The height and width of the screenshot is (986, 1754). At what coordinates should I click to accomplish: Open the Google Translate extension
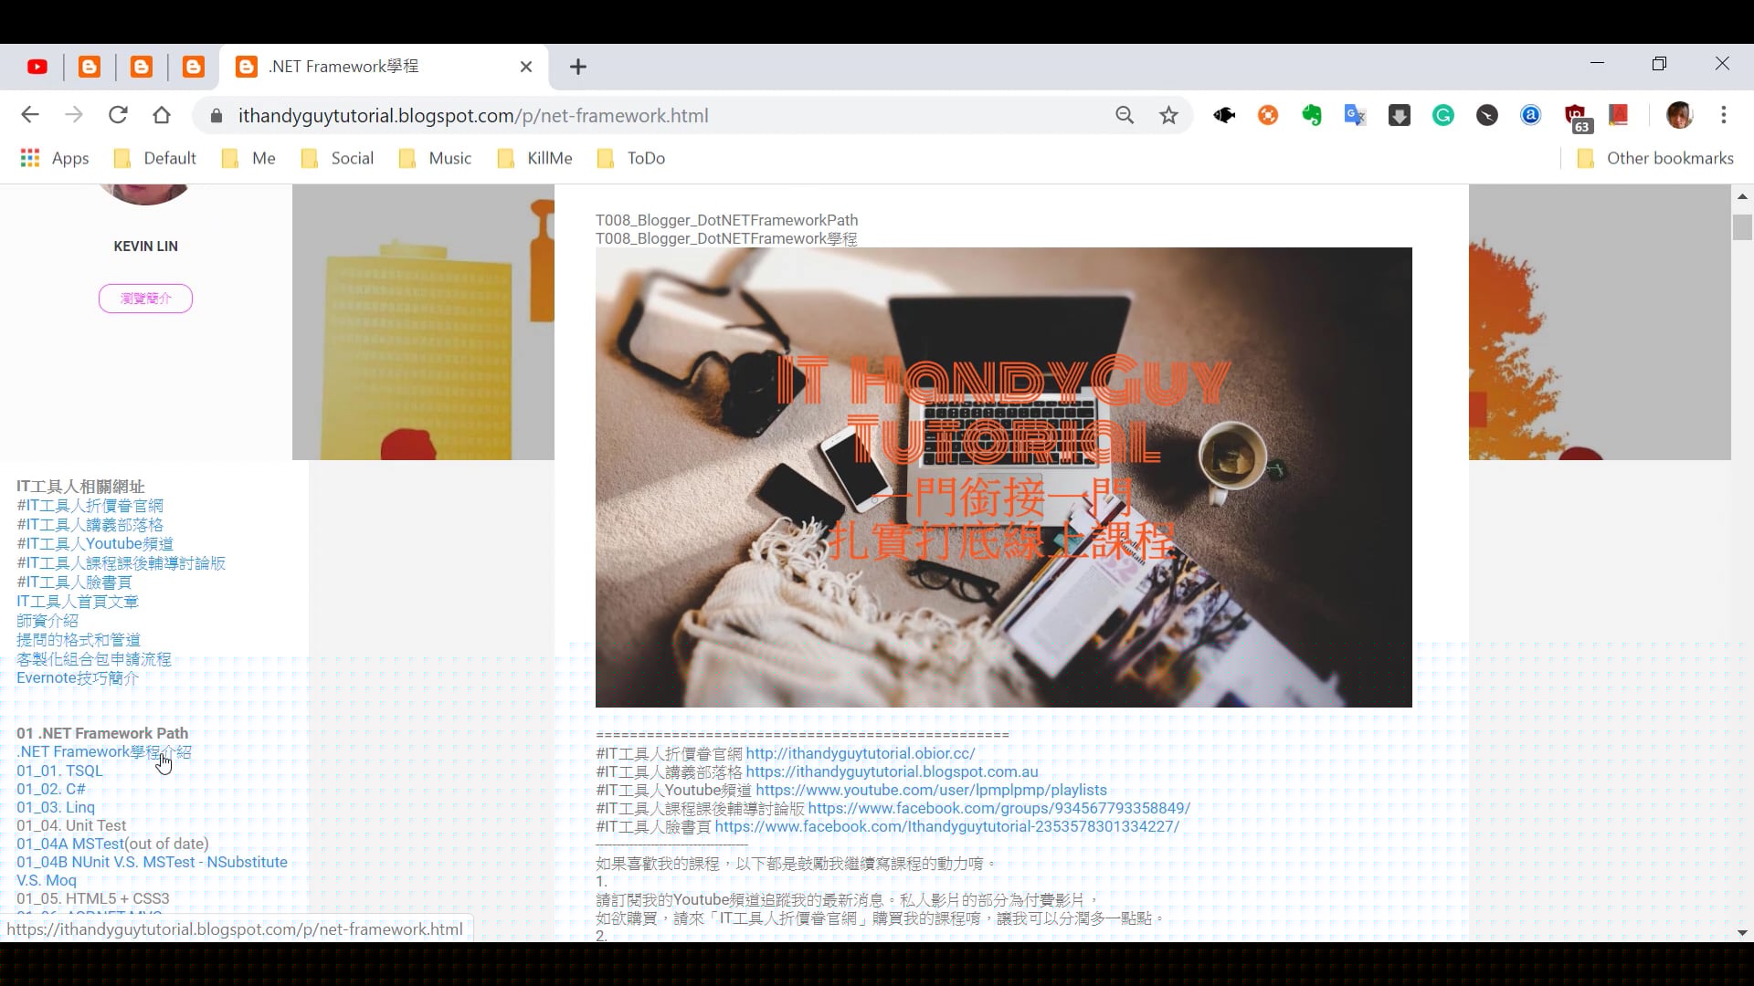1355,115
